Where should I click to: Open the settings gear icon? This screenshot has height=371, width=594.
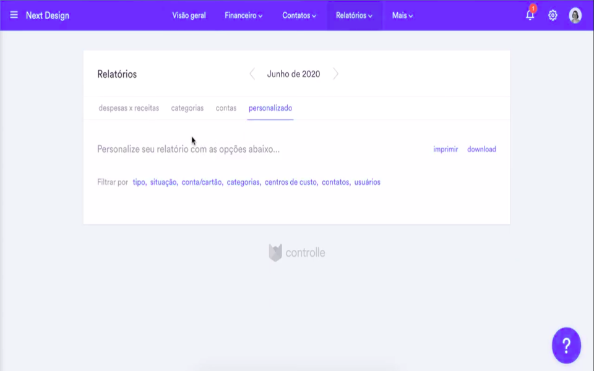pos(553,15)
